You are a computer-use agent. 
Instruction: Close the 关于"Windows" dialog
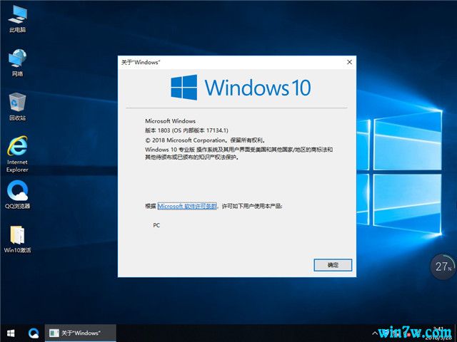pos(349,62)
